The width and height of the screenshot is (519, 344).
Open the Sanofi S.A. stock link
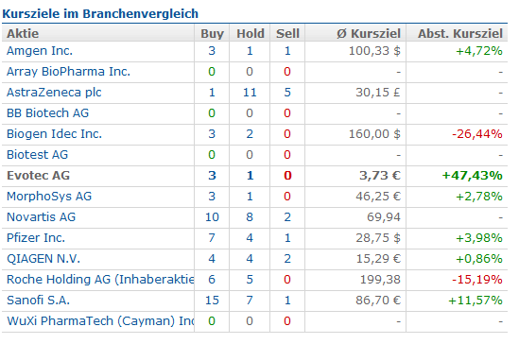click(38, 301)
